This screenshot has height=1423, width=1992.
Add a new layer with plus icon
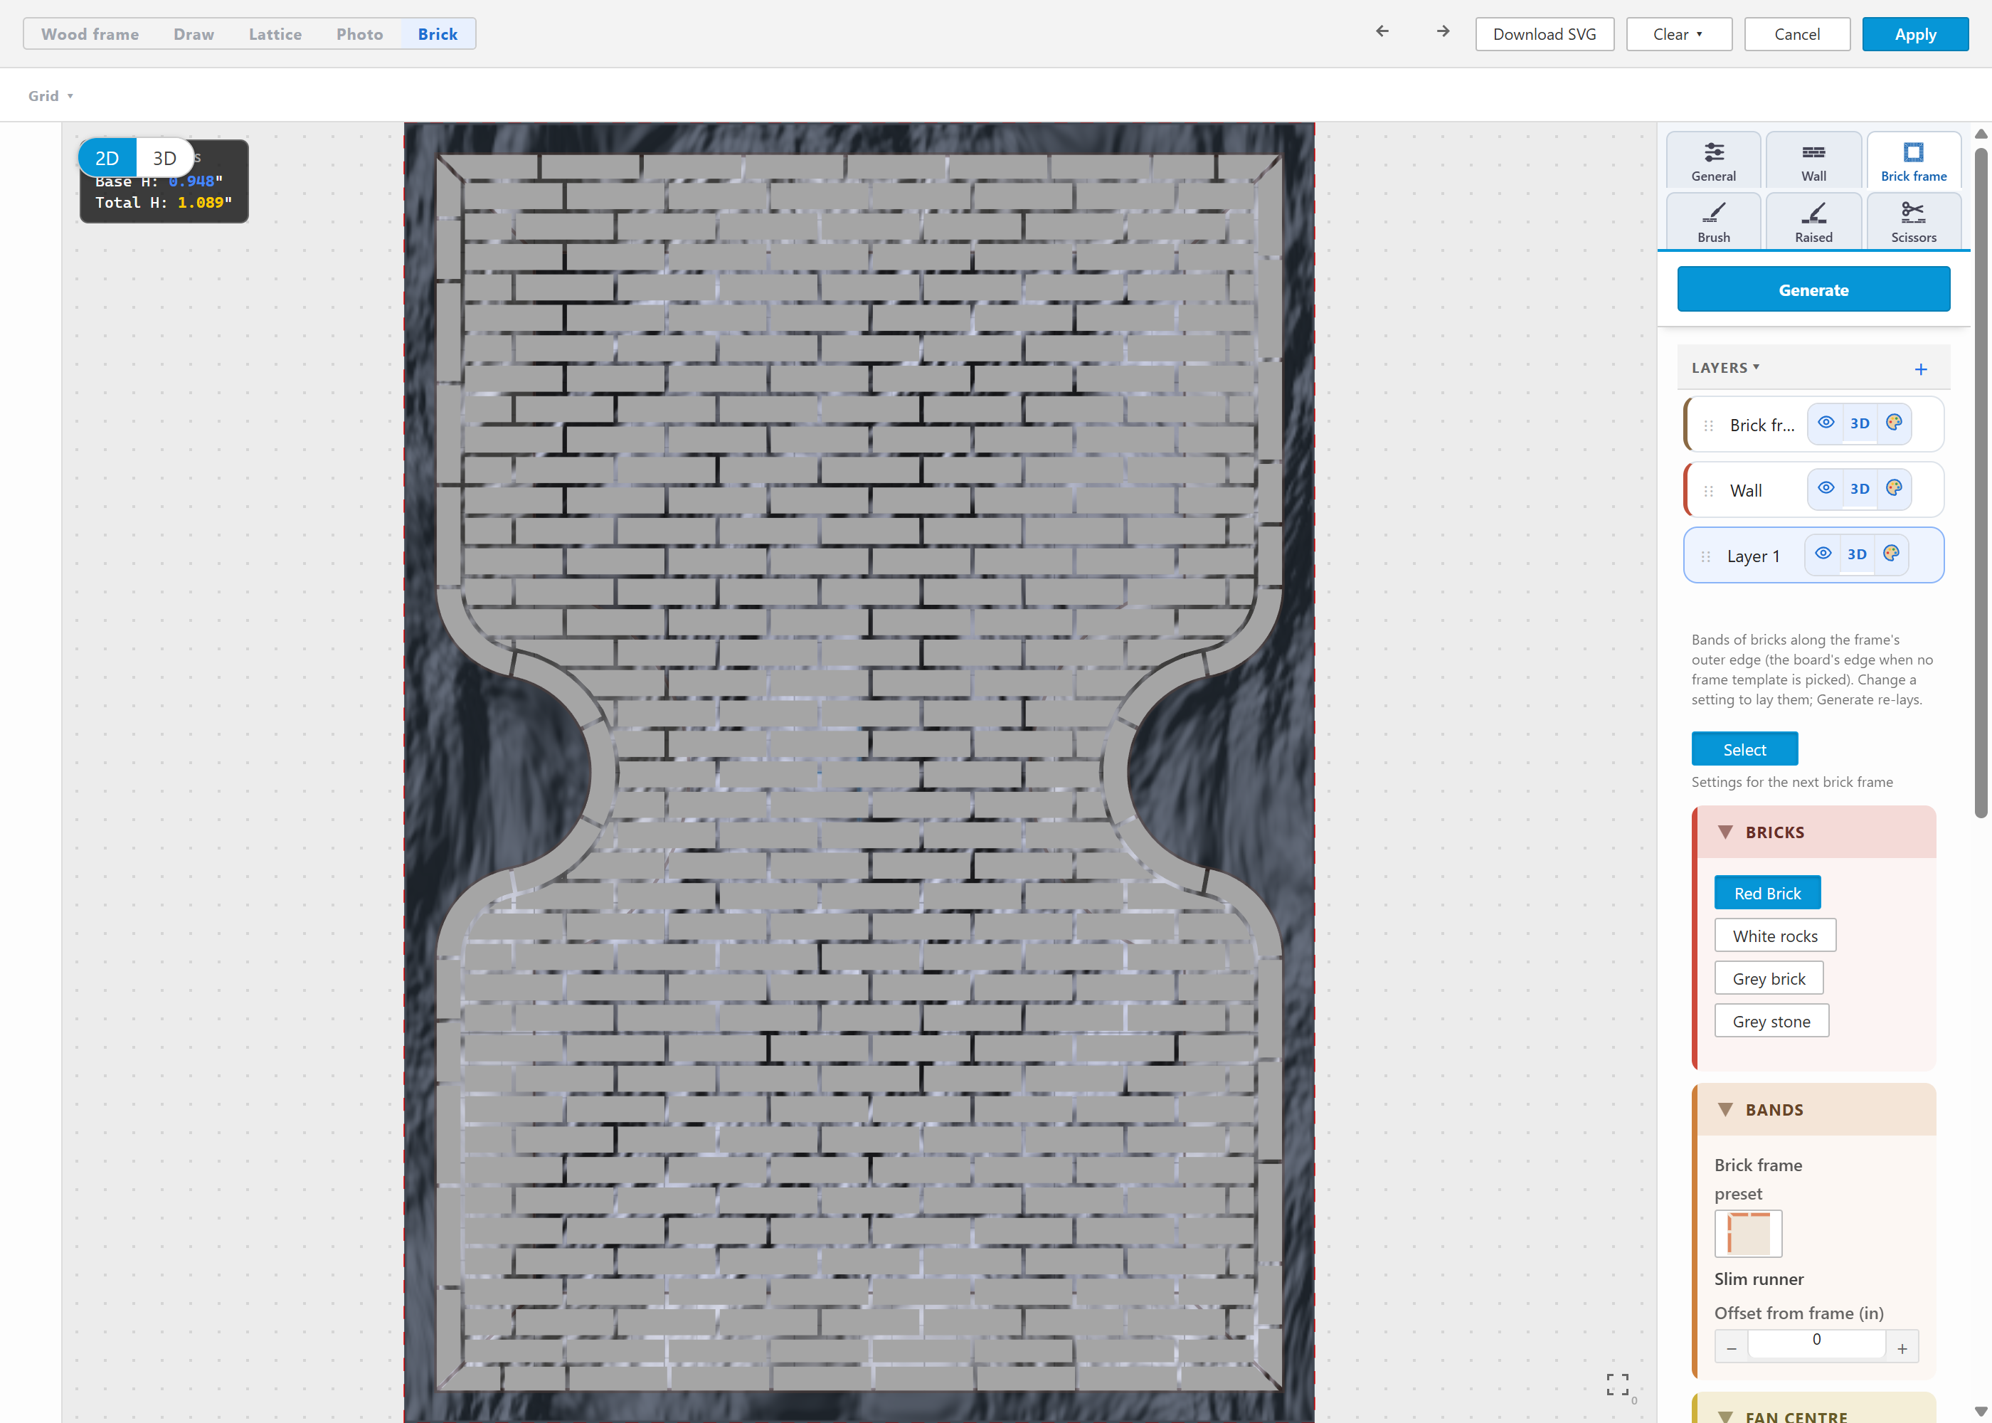tap(1920, 369)
